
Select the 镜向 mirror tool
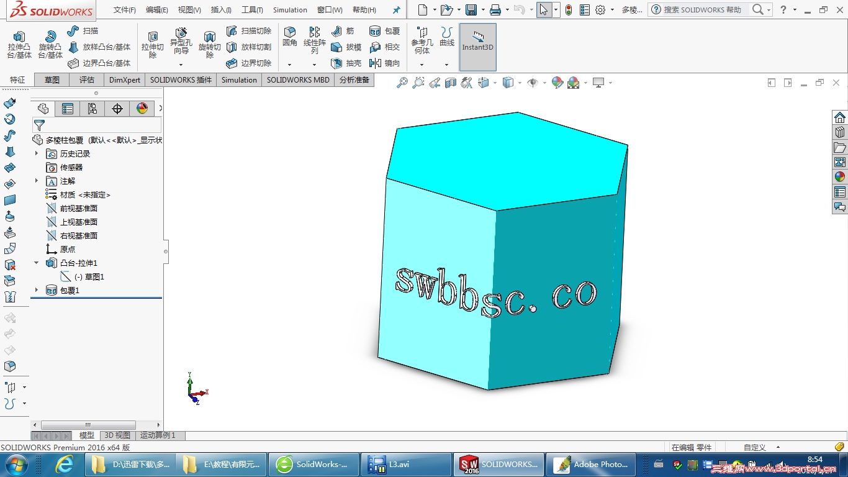point(385,63)
